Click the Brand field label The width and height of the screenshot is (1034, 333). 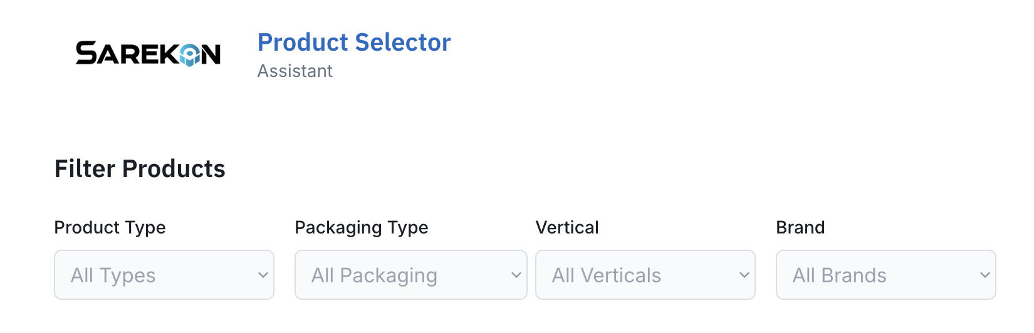tap(800, 227)
